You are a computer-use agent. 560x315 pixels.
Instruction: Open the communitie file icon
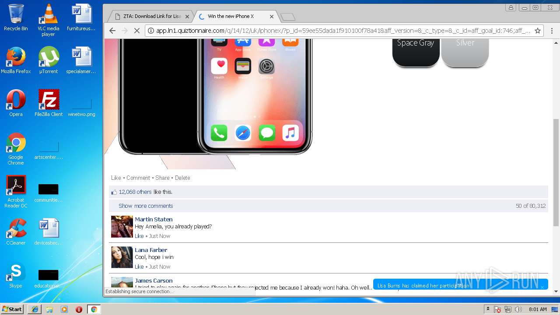(48, 193)
